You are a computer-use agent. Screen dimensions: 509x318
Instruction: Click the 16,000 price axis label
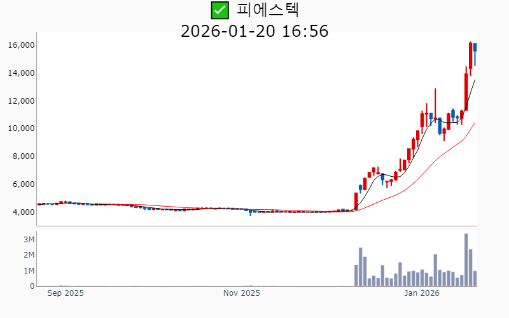[x=20, y=45]
